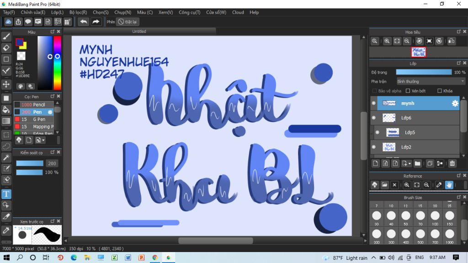468x263 pixels.
Task: Add a new brush with page icon
Action: 29,140
